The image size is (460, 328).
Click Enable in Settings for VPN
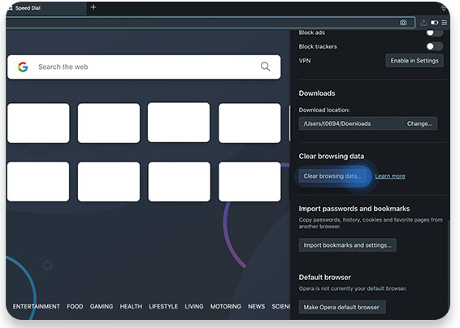pyautogui.click(x=414, y=61)
